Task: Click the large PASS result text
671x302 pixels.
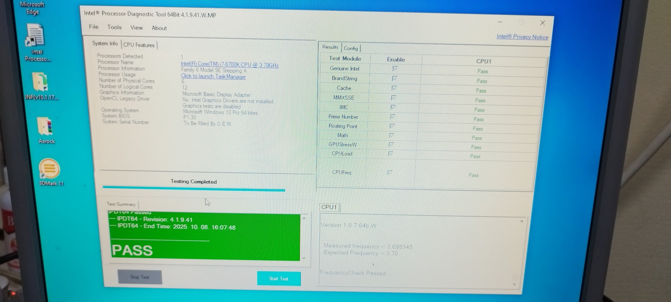Action: (x=132, y=250)
